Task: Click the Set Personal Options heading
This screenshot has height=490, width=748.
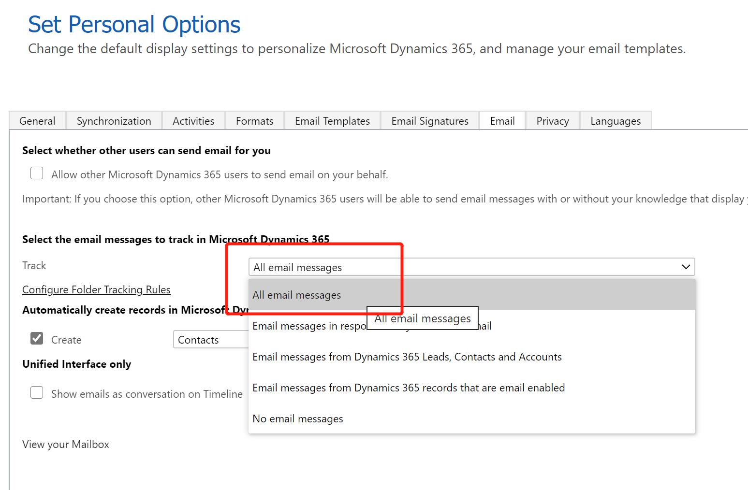Action: pyautogui.click(x=134, y=24)
